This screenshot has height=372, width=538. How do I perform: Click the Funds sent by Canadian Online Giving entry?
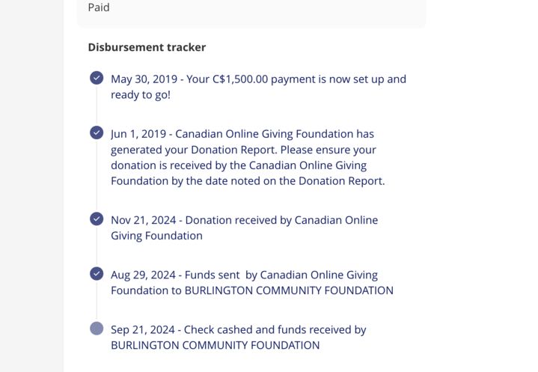point(252,282)
